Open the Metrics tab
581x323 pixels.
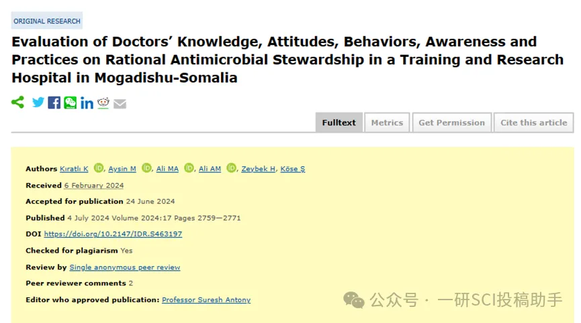pos(387,123)
